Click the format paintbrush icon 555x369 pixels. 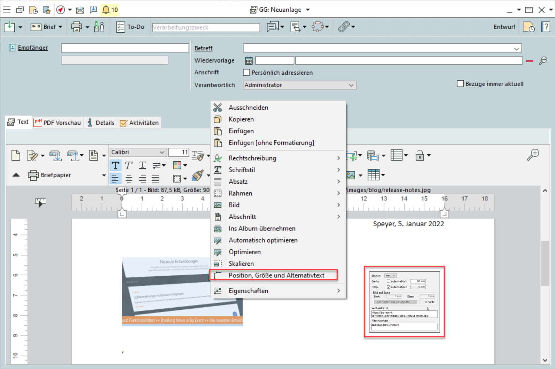(x=198, y=175)
